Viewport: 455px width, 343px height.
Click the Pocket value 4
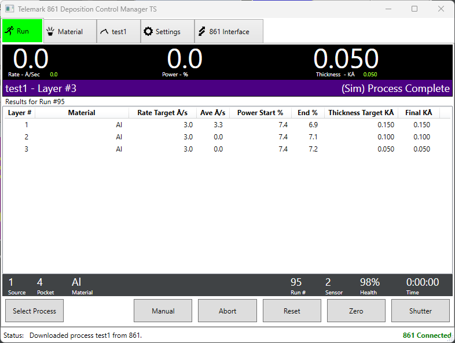40,282
